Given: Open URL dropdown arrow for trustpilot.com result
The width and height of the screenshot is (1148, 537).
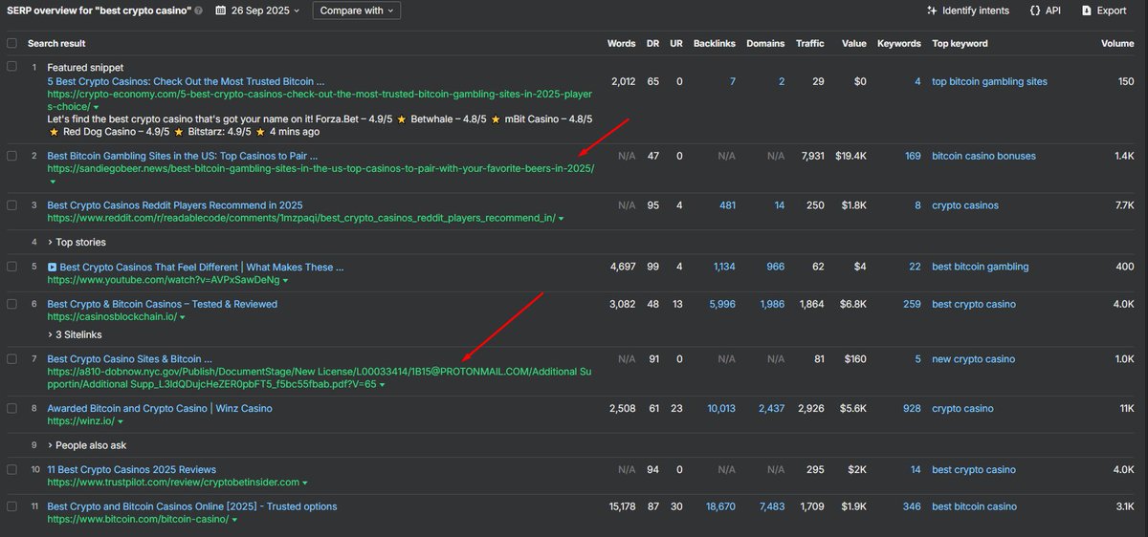Looking at the screenshot, I should [x=306, y=483].
